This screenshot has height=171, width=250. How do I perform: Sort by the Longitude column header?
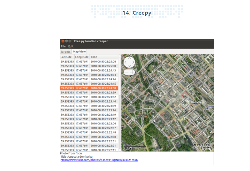[82, 57]
